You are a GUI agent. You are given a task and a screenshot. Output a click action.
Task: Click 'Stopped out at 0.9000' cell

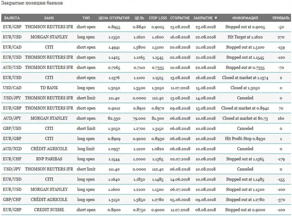click(245, 210)
